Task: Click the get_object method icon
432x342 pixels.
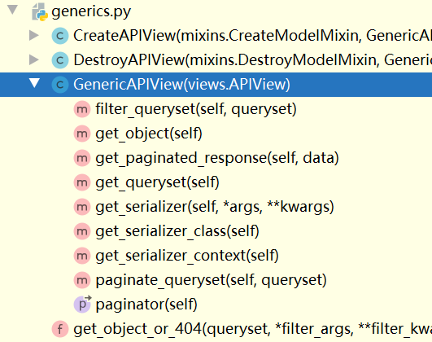Action: 82,134
